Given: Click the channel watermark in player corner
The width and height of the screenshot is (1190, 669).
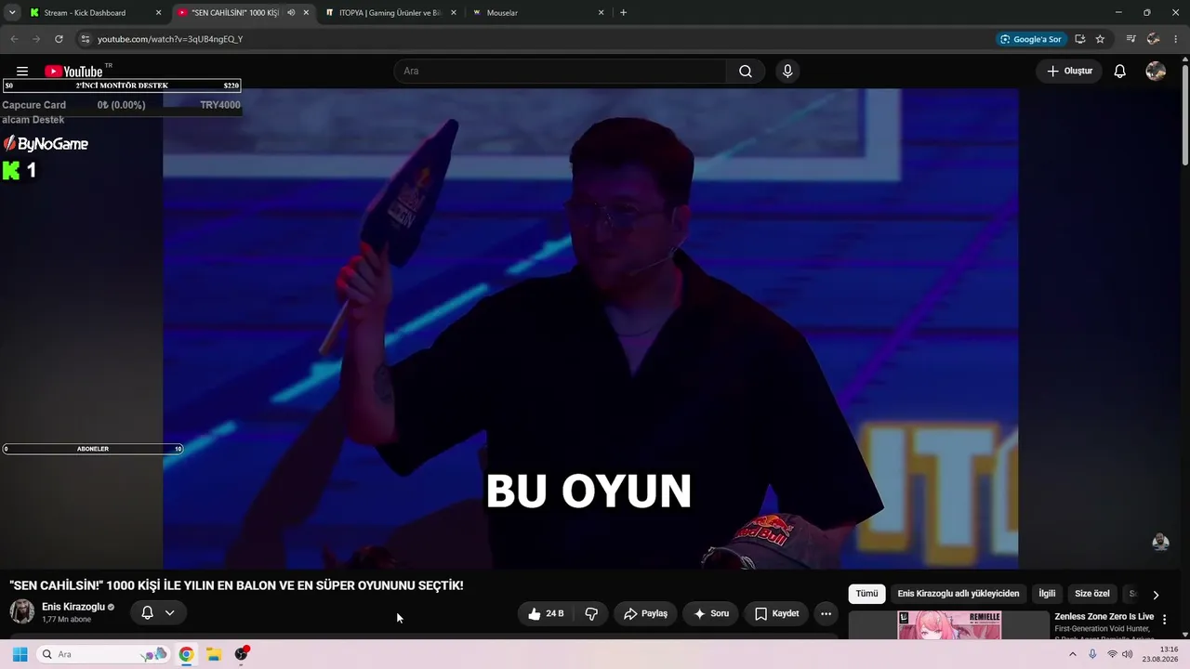Looking at the screenshot, I should tap(1160, 543).
